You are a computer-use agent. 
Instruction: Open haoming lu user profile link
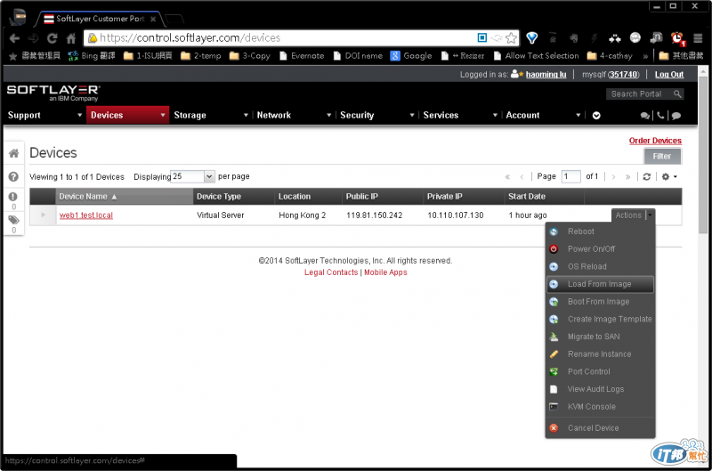click(x=546, y=75)
